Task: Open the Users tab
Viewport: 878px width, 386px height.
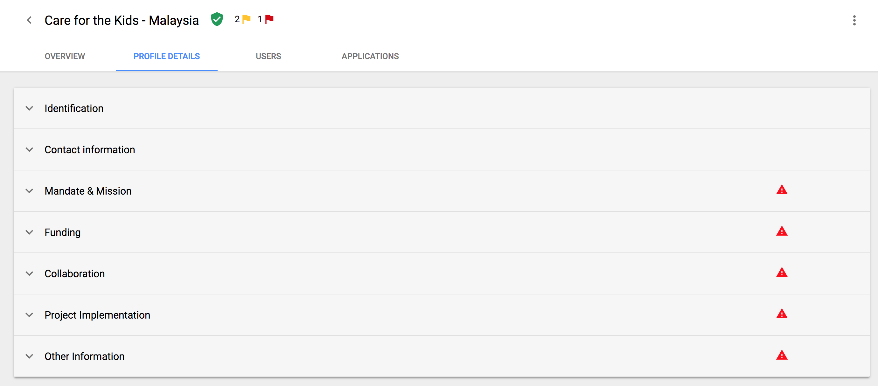Action: [268, 56]
